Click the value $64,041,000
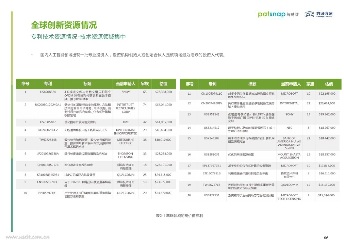Image resolution: width=344 pixels, height=243 pixels. point(163,105)
